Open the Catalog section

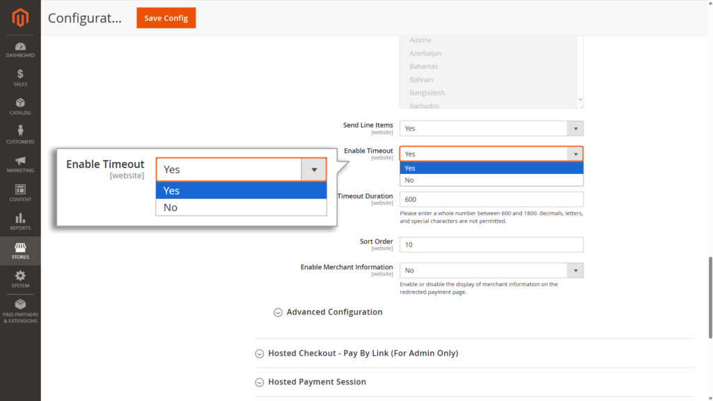[20, 105]
